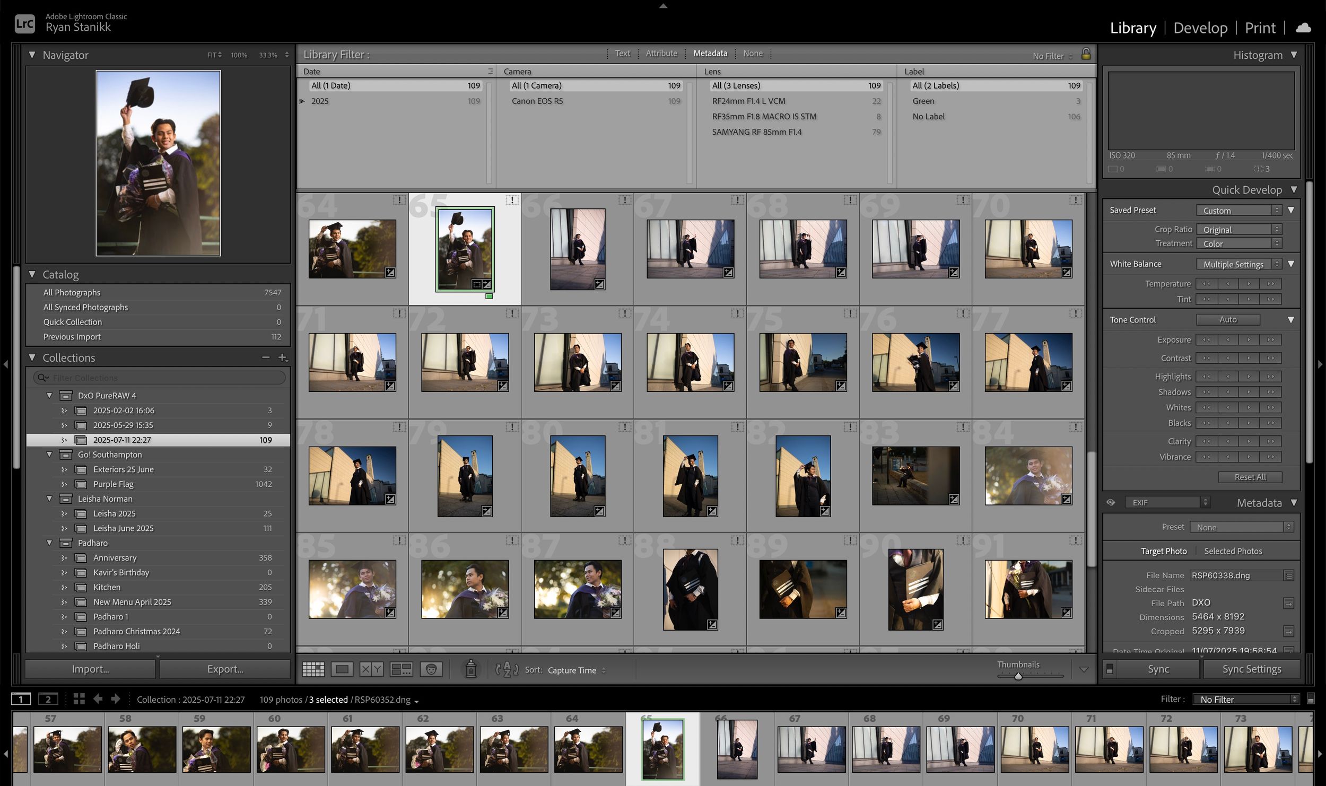Open the People view
The height and width of the screenshot is (786, 1326).
[x=431, y=670]
